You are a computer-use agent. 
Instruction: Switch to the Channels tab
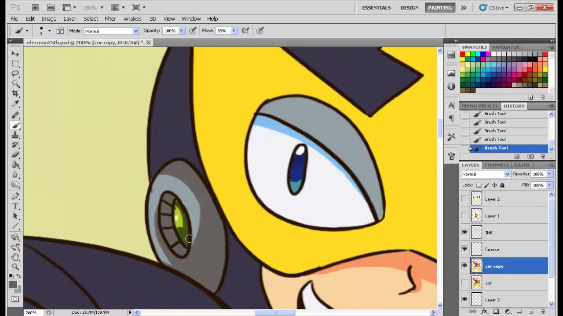(x=497, y=165)
